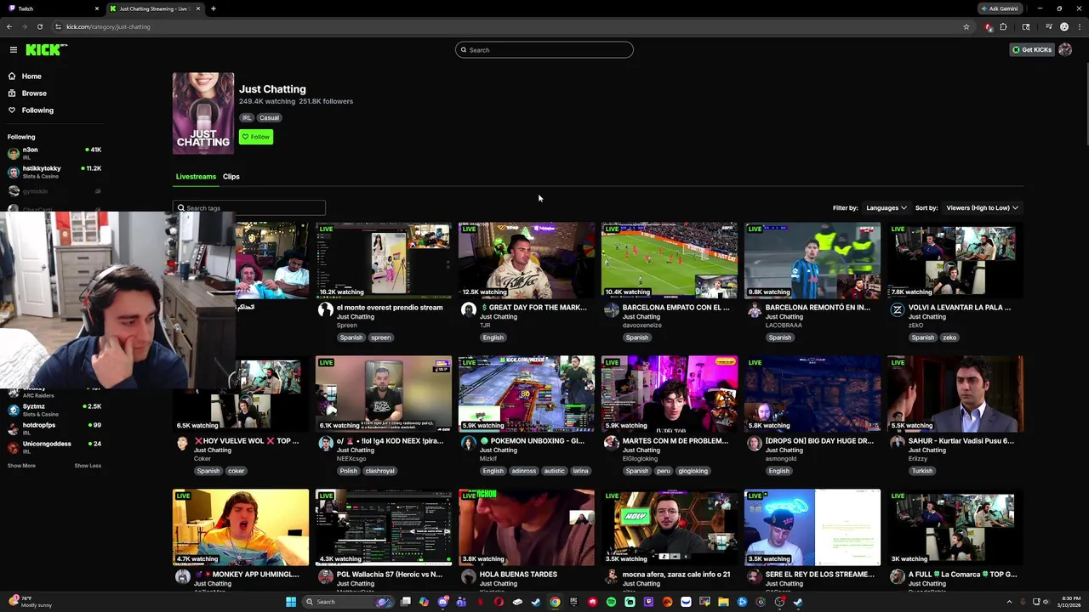Viewport: 1089px width, 612px height.
Task: Open zEKO channel avatar
Action: [x=897, y=310]
